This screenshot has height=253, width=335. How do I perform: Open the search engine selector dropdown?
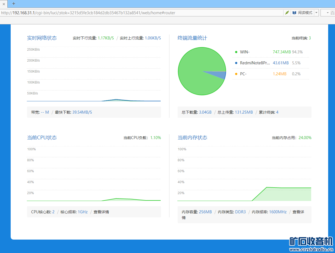(x=328, y=13)
